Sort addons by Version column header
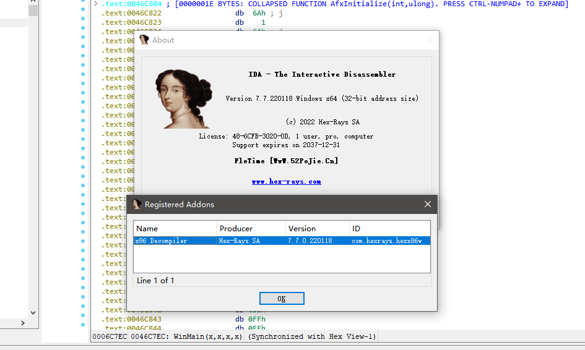Image resolution: width=585 pixels, height=350 pixels. coord(318,228)
